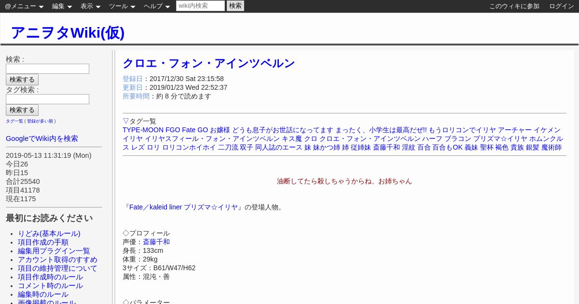The width and height of the screenshot is (579, 304).
Task: Click 検索する button under 検索 field
Action: 22,80
